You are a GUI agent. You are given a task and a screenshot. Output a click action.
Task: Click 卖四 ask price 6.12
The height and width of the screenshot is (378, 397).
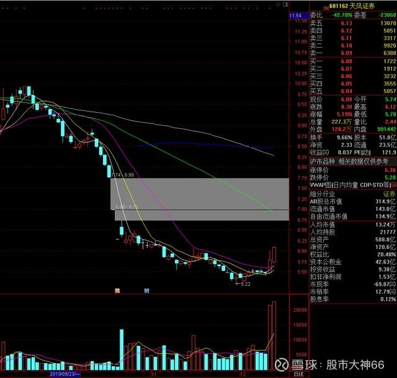pyautogui.click(x=346, y=31)
